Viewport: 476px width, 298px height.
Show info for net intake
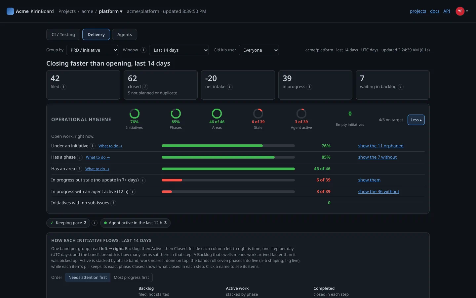tap(230, 87)
